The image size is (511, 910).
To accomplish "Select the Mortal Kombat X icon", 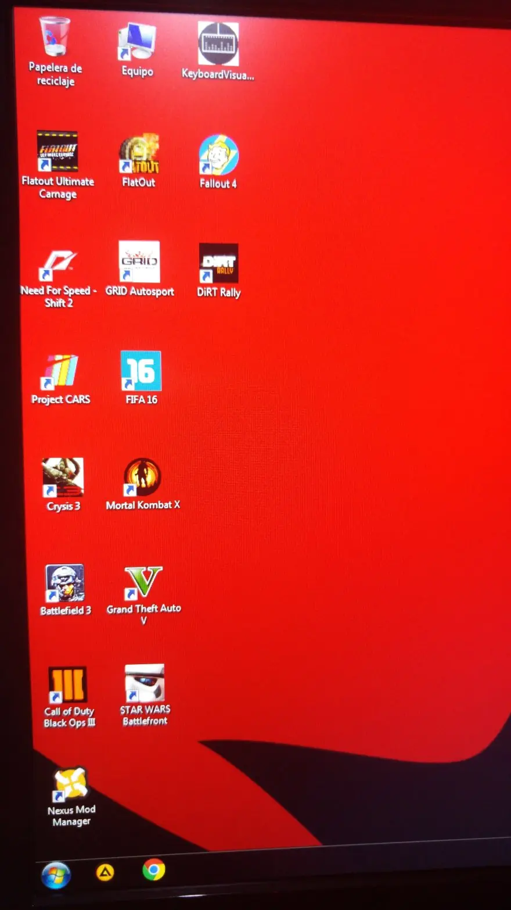I will tap(142, 478).
